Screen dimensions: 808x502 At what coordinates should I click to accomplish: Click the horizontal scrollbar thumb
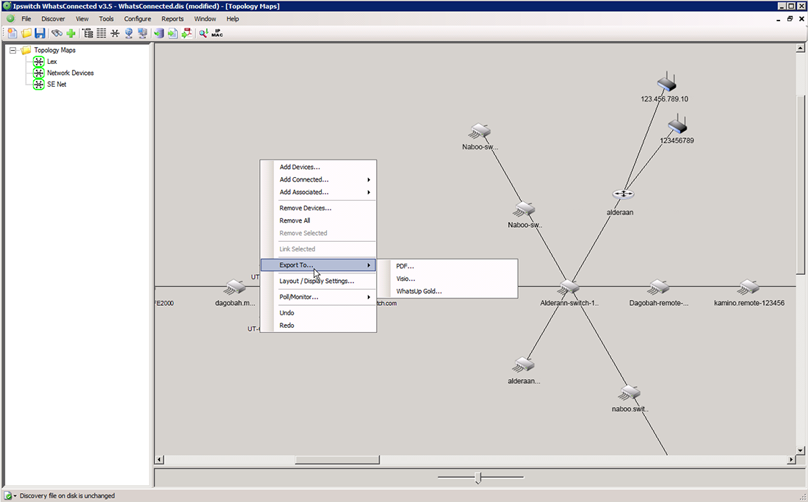coord(337,459)
